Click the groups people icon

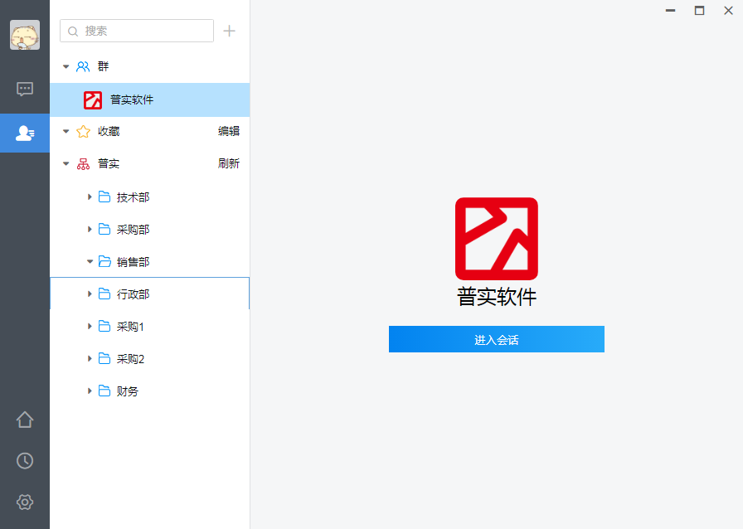(83, 66)
